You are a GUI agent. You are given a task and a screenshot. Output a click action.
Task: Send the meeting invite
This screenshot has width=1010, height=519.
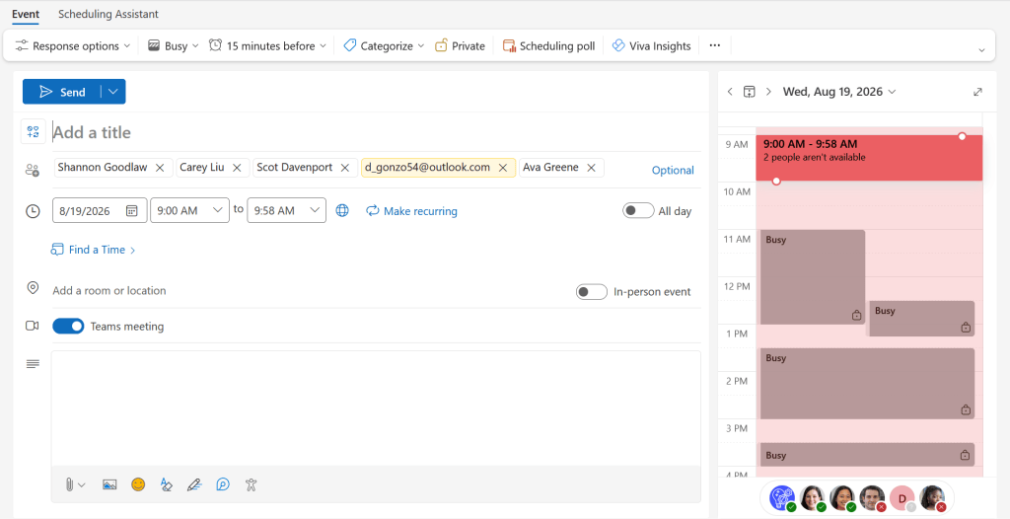(62, 92)
